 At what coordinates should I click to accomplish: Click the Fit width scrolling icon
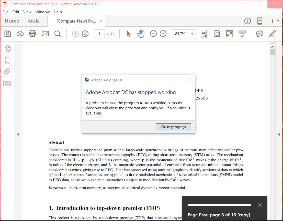pyautogui.click(x=204, y=34)
